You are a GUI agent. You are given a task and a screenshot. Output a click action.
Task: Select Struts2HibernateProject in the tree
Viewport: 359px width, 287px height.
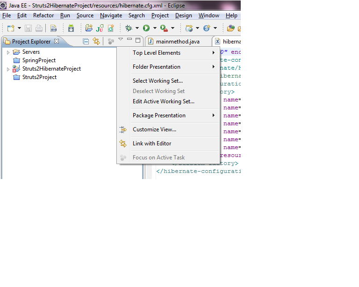click(51, 69)
